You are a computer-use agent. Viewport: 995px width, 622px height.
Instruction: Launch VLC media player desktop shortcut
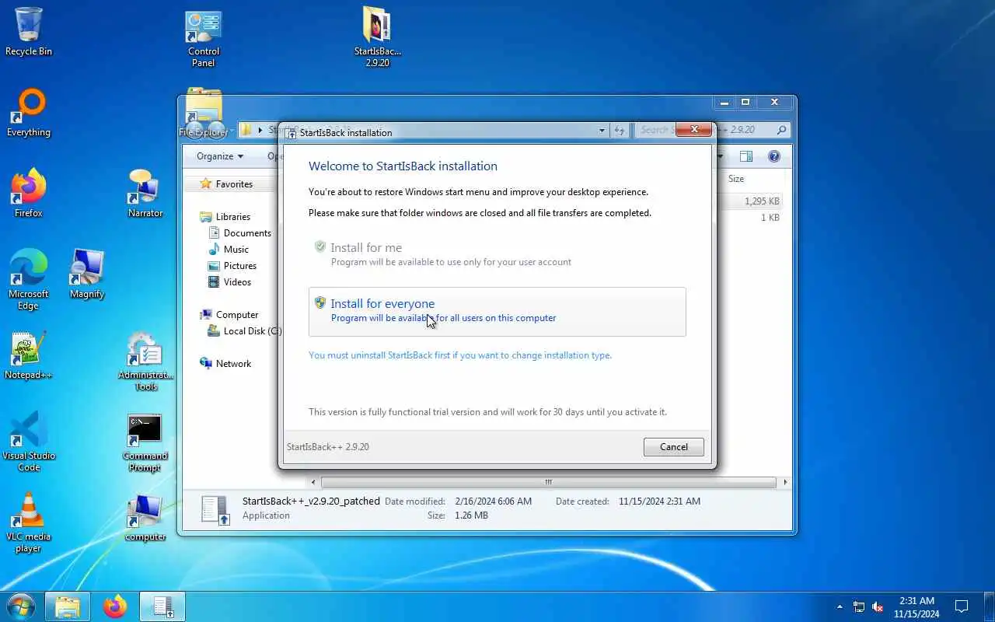29,522
